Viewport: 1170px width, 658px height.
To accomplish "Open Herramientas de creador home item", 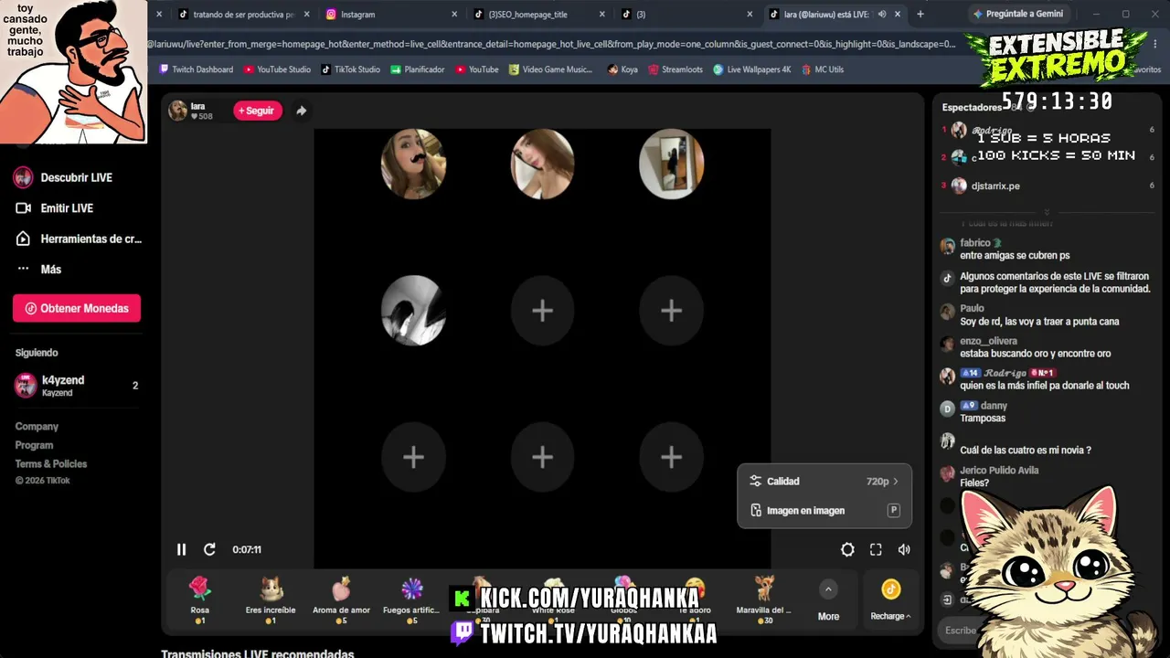I will 79,239.
